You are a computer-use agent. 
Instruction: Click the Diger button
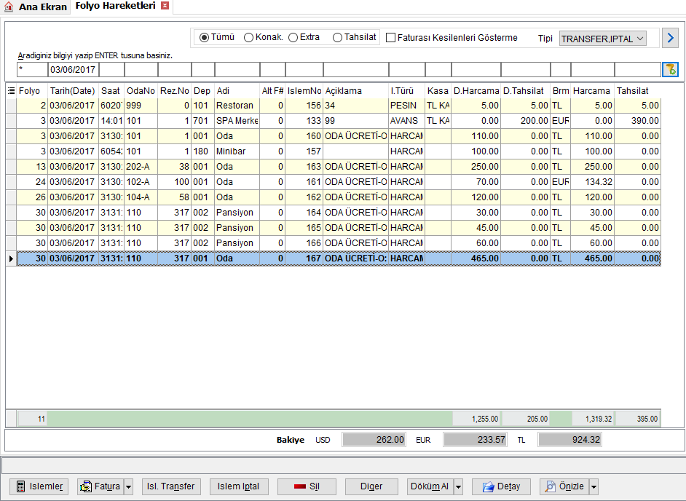[371, 486]
